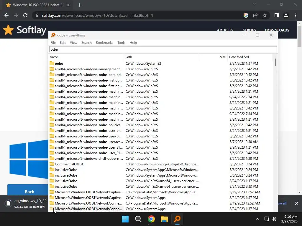Viewport: 302px width, 226px height.
Task: Sort results by Size column header
Action: [214, 57]
